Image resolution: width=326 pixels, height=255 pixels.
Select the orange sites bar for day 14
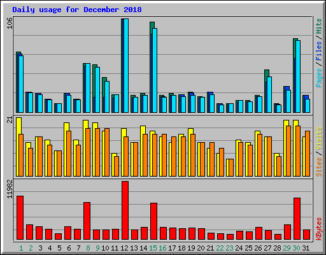click(x=145, y=155)
